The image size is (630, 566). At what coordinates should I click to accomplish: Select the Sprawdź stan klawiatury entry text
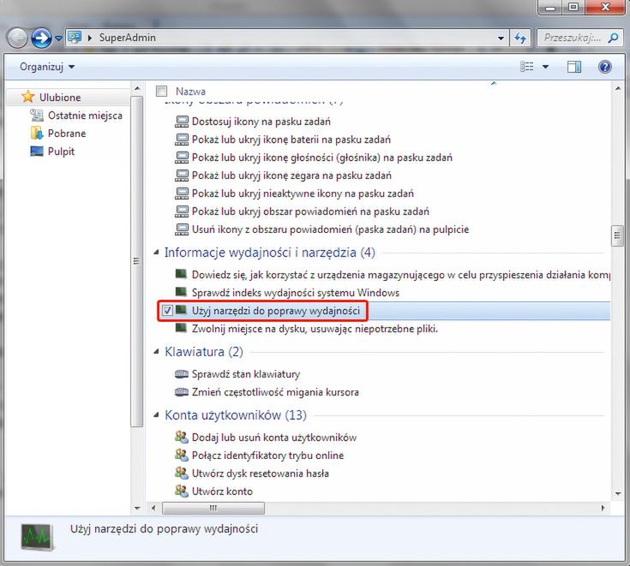pos(246,374)
